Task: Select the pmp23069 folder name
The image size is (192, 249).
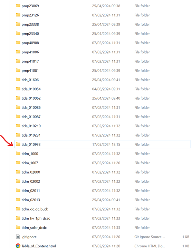Action: click(30, 6)
